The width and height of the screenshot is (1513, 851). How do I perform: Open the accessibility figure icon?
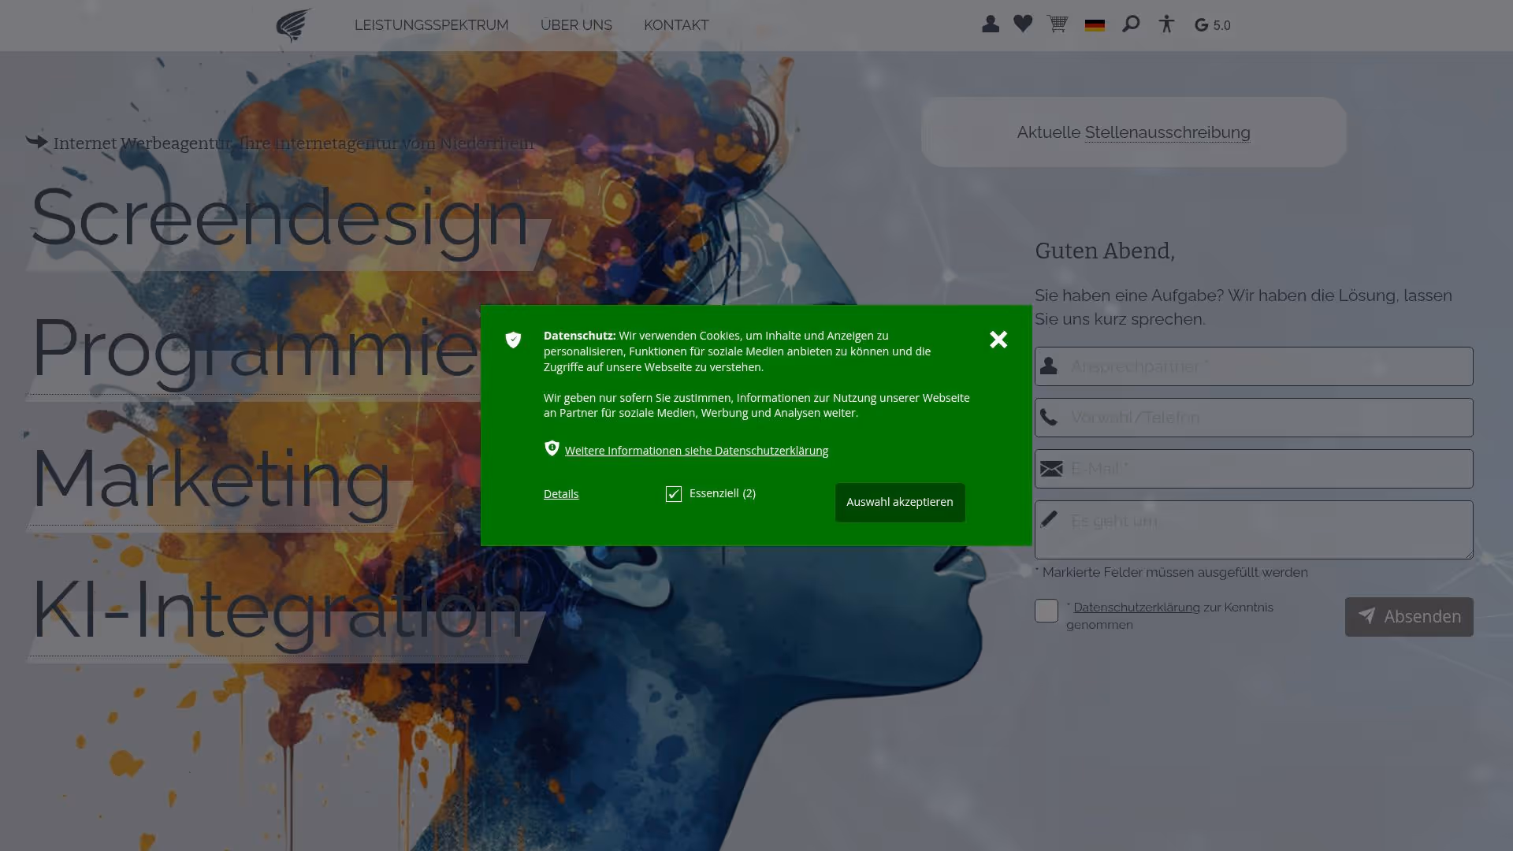tap(1166, 24)
